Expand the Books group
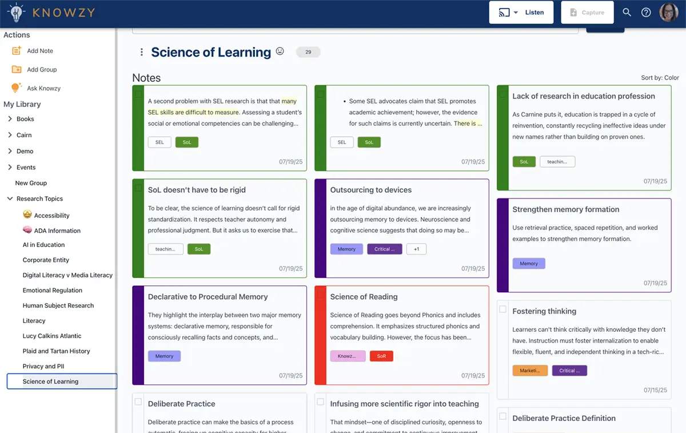Screen dimensions: 686x433 click(x=10, y=119)
